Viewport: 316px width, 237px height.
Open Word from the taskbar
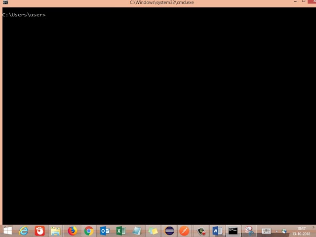click(217, 231)
